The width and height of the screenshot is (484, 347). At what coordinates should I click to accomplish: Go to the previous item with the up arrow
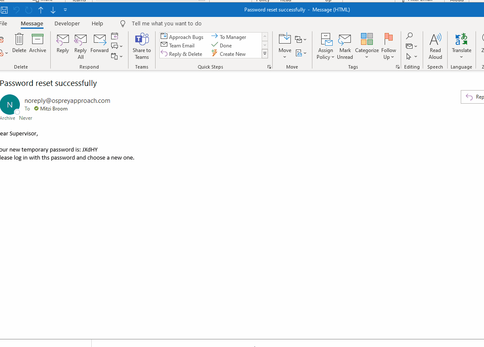tap(41, 10)
